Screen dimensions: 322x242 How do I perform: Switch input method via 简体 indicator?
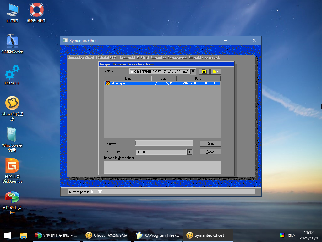click(292, 235)
